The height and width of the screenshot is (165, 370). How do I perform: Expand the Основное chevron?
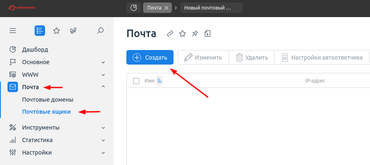[103, 62]
